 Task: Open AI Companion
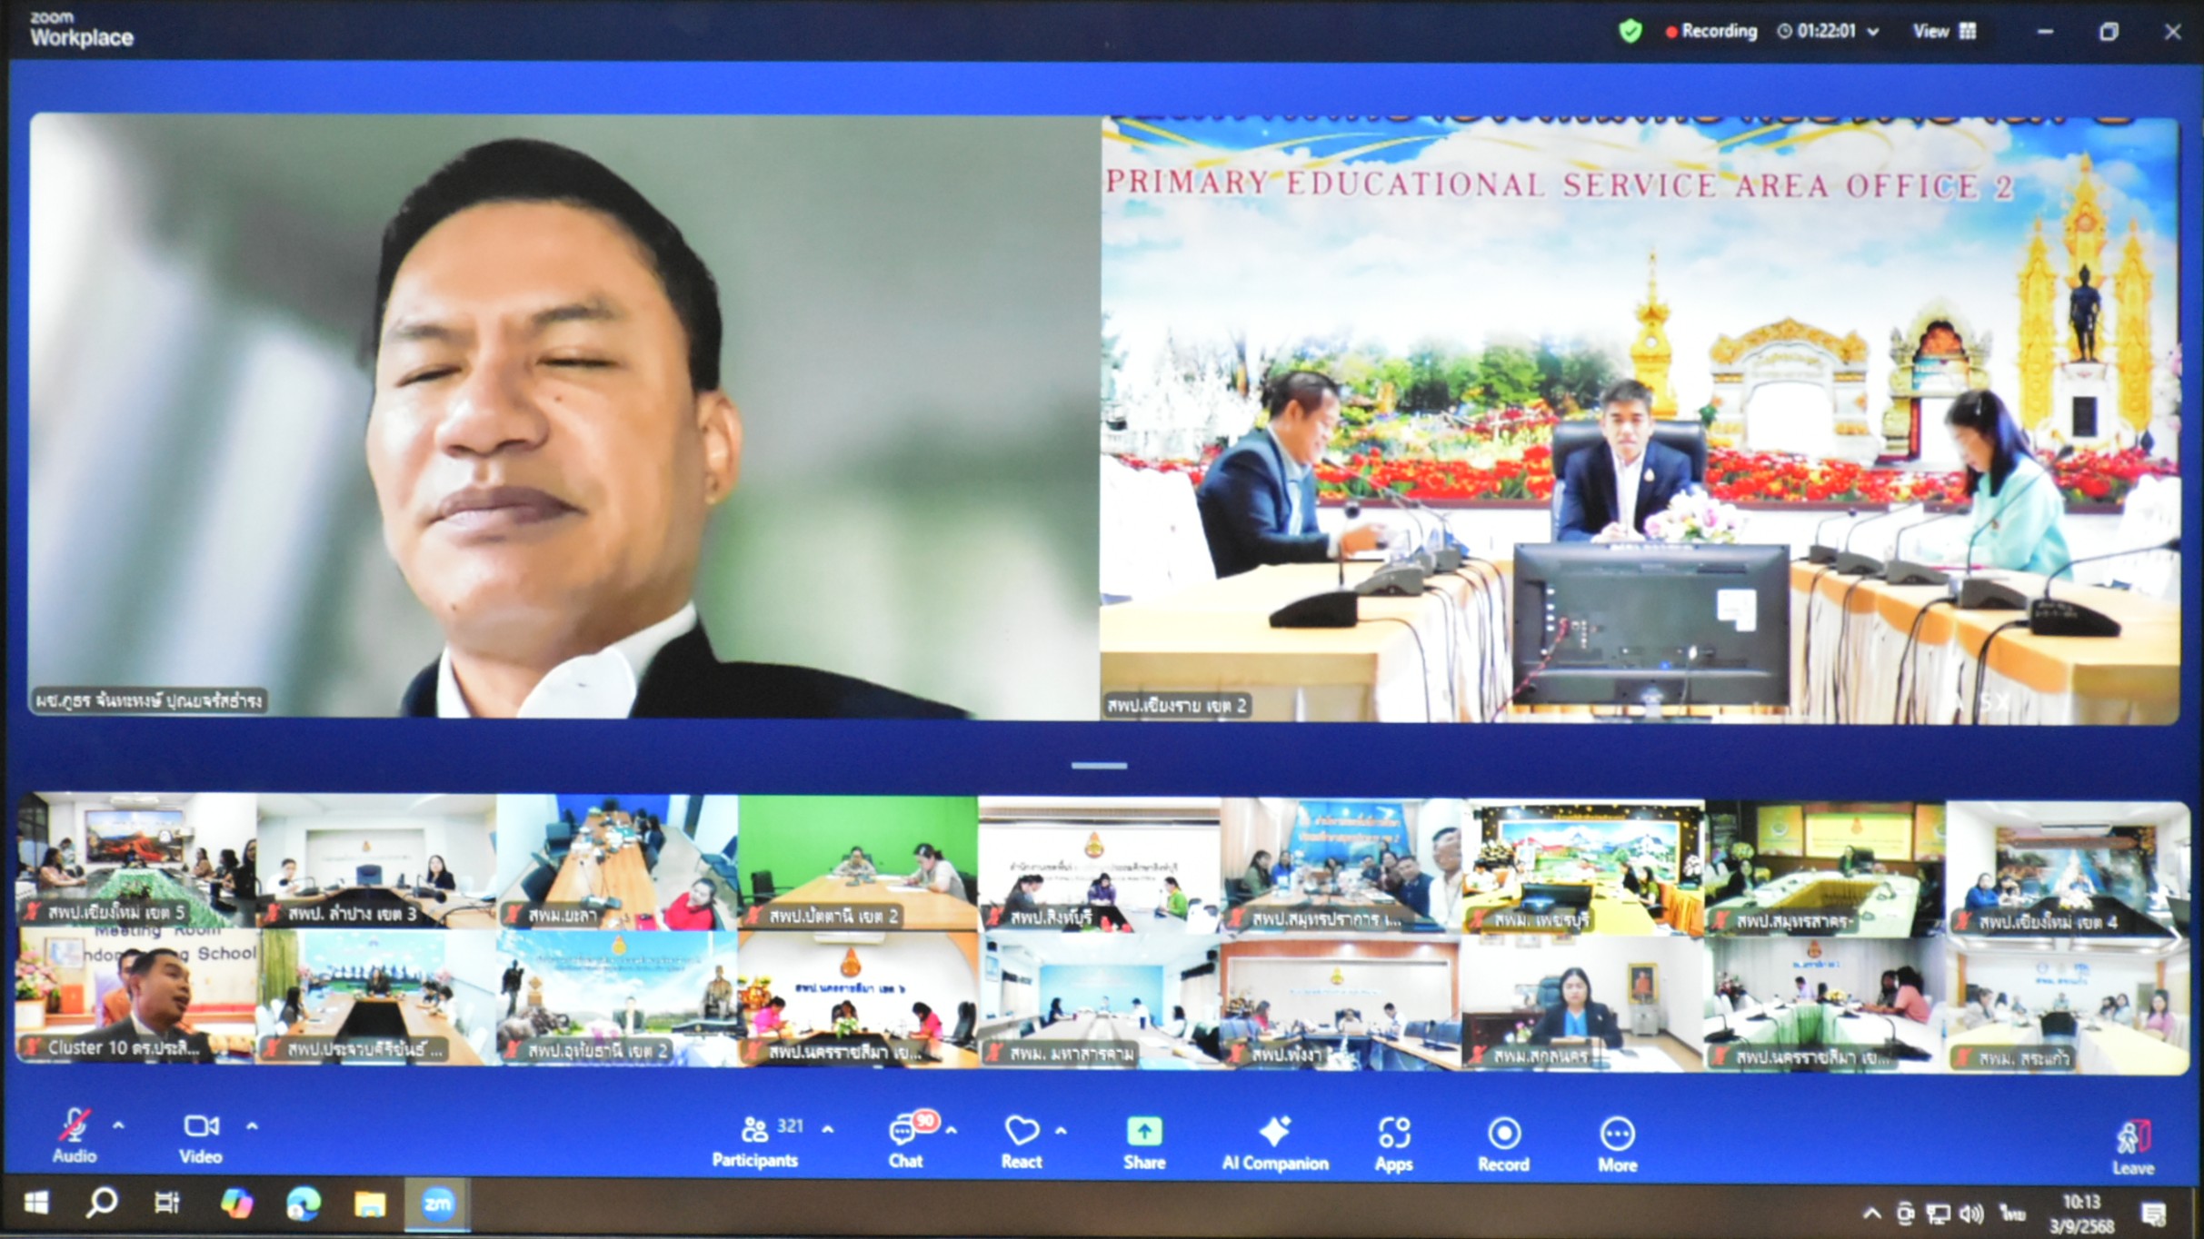point(1274,1132)
